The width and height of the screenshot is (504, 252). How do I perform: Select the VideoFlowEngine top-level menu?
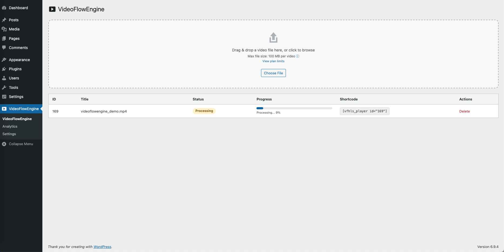coord(21,109)
